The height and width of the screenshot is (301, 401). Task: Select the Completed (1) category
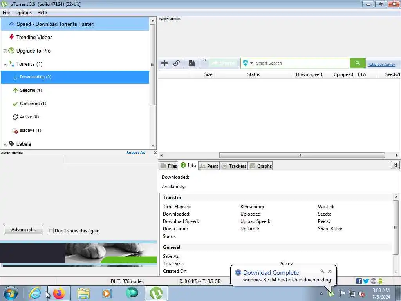(33, 103)
